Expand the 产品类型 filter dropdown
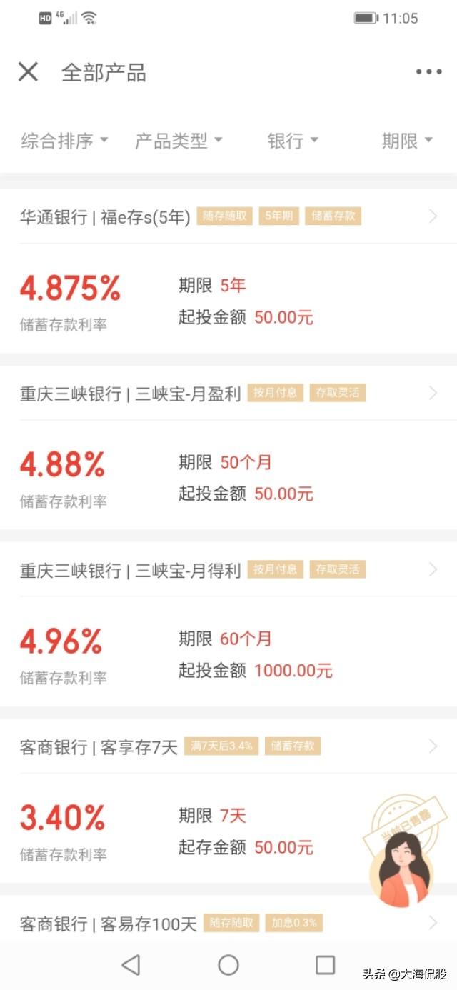The height and width of the screenshot is (990, 457). [x=179, y=141]
